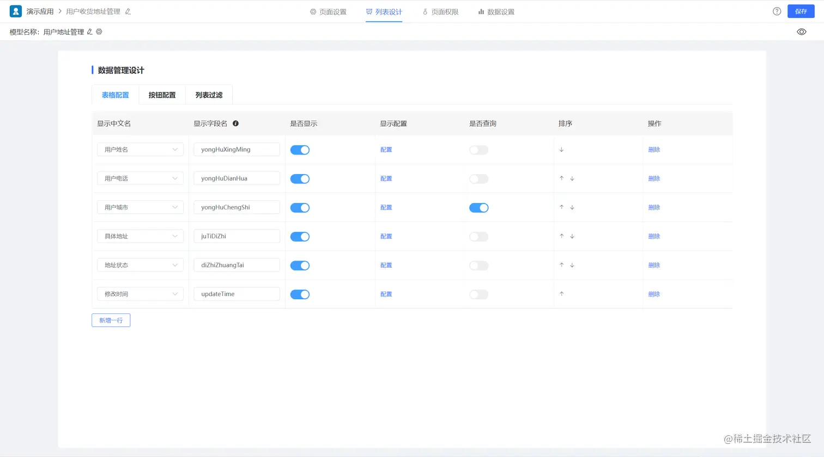Toggle 是否显示 switch for 具体地址 row
This screenshot has width=824, height=457.
point(300,237)
